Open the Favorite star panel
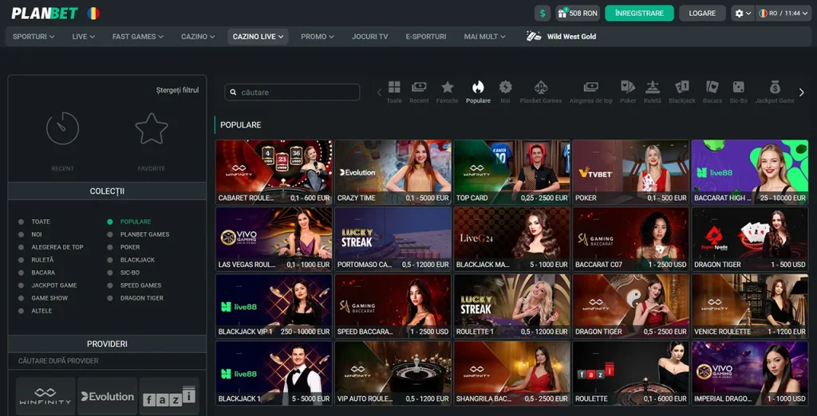Image resolution: width=817 pixels, height=416 pixels. pyautogui.click(x=152, y=141)
